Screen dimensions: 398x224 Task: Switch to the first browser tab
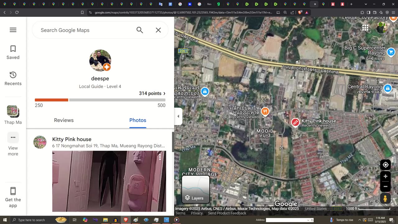tap(5, 4)
